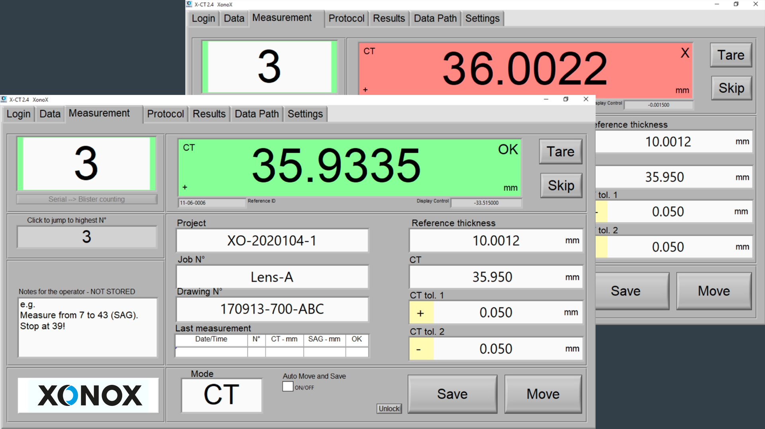Open the Login tab in front window
This screenshot has height=429, width=765.
point(18,114)
